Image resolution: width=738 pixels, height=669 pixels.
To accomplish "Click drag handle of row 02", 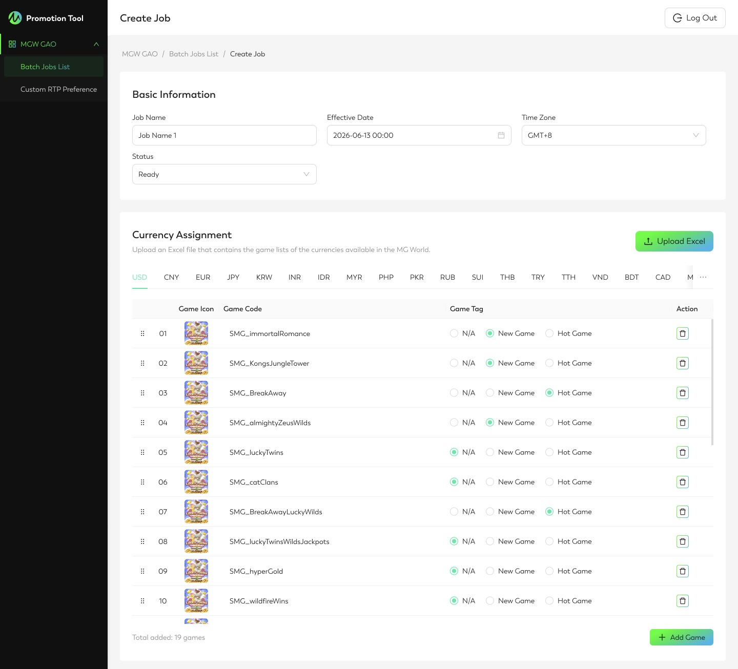I will click(142, 363).
